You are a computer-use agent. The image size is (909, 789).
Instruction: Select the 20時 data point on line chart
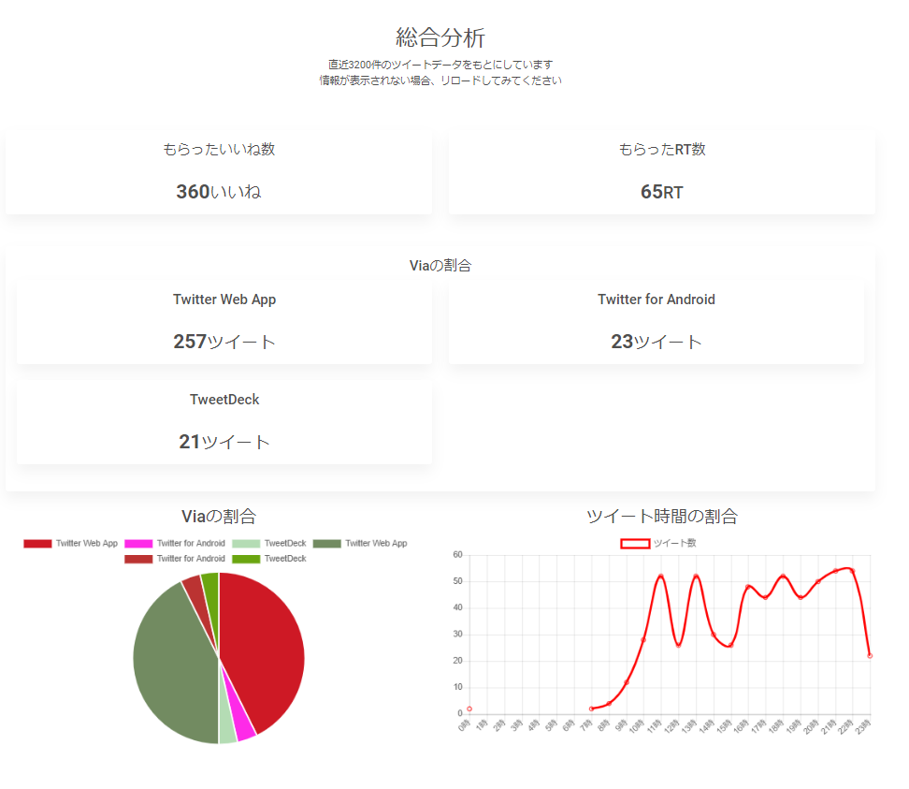pos(818,581)
